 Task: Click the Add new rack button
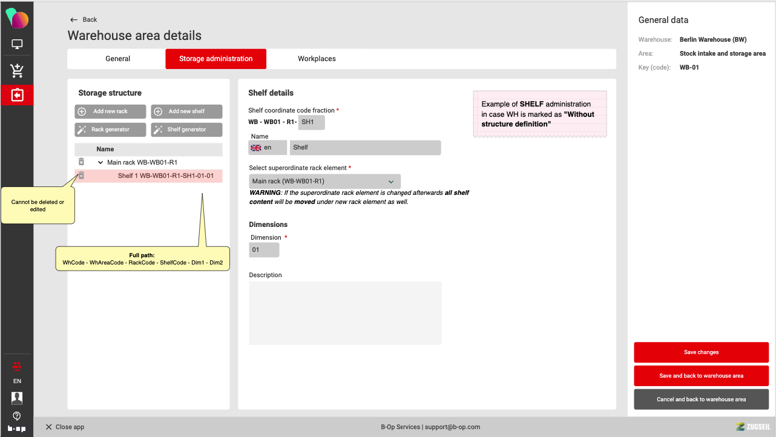click(110, 111)
